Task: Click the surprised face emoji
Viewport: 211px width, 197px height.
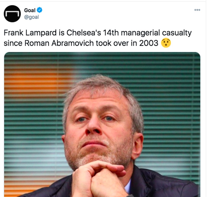Action: coord(166,43)
